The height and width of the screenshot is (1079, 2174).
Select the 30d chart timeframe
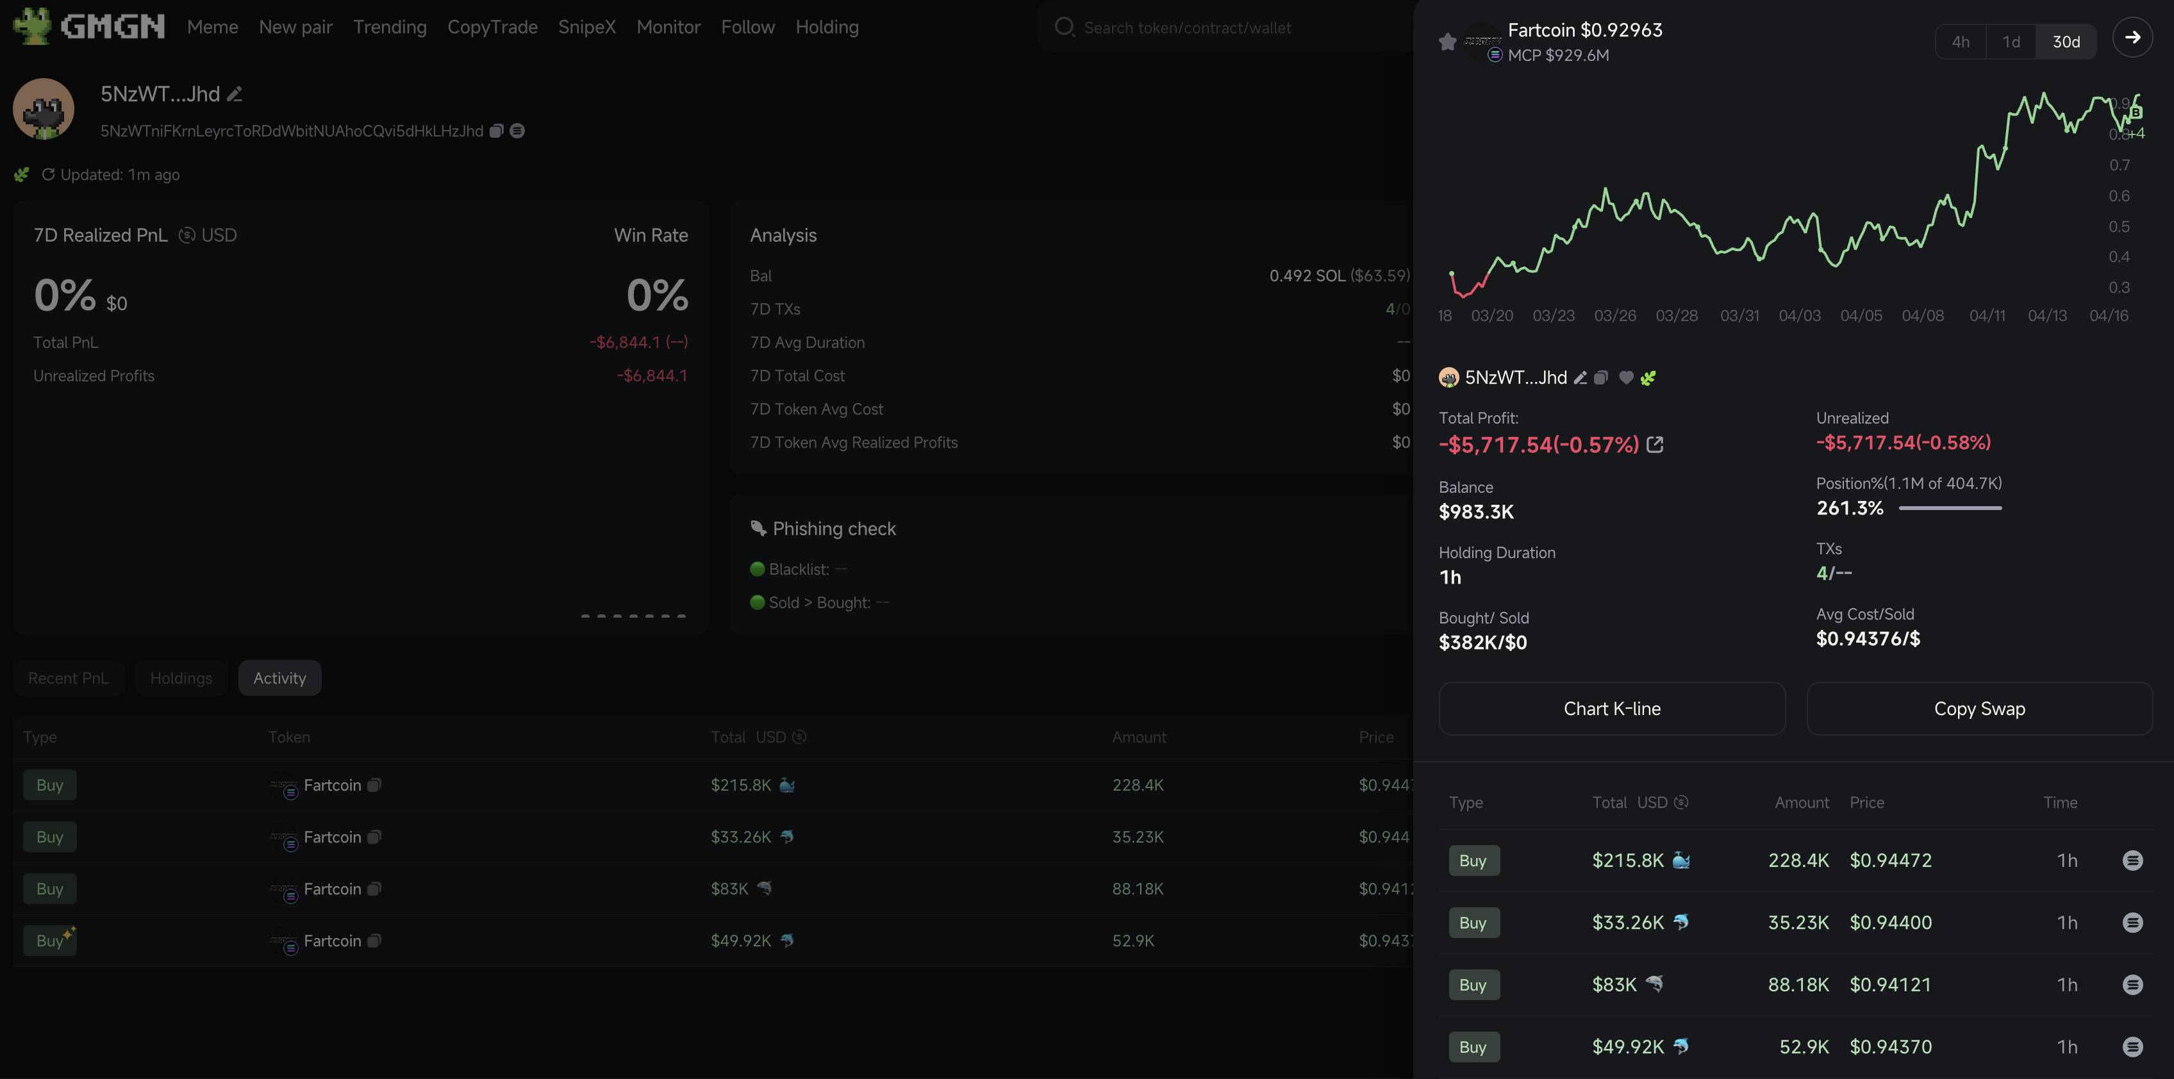(x=2066, y=42)
